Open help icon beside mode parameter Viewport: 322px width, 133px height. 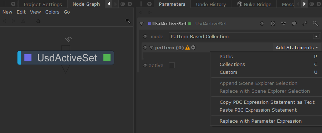145,36
